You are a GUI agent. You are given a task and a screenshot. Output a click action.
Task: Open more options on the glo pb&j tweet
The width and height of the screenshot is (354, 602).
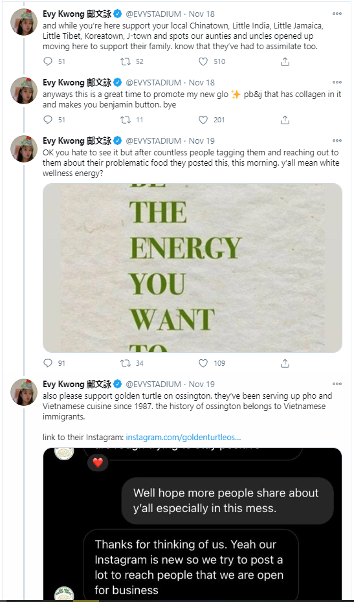[337, 83]
